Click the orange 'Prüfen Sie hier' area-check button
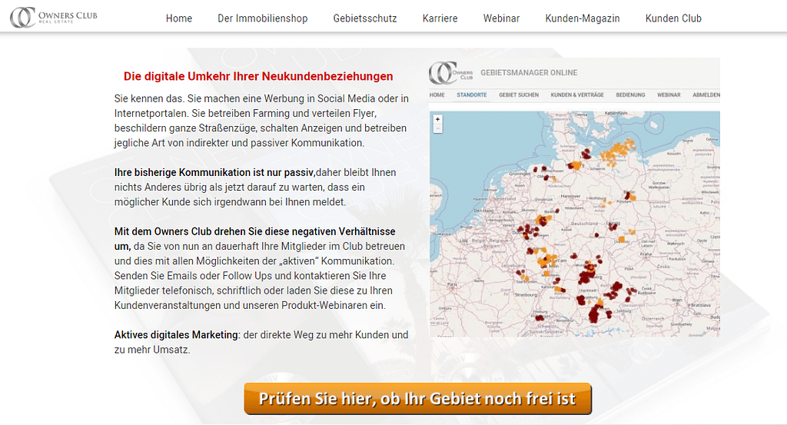 (417, 399)
